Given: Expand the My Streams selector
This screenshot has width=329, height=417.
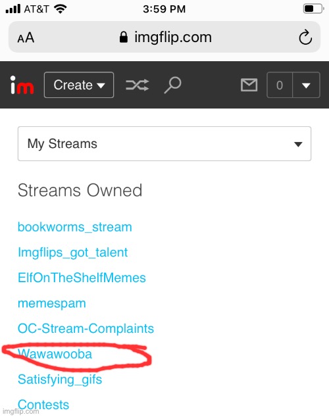Looking at the screenshot, I should (164, 143).
